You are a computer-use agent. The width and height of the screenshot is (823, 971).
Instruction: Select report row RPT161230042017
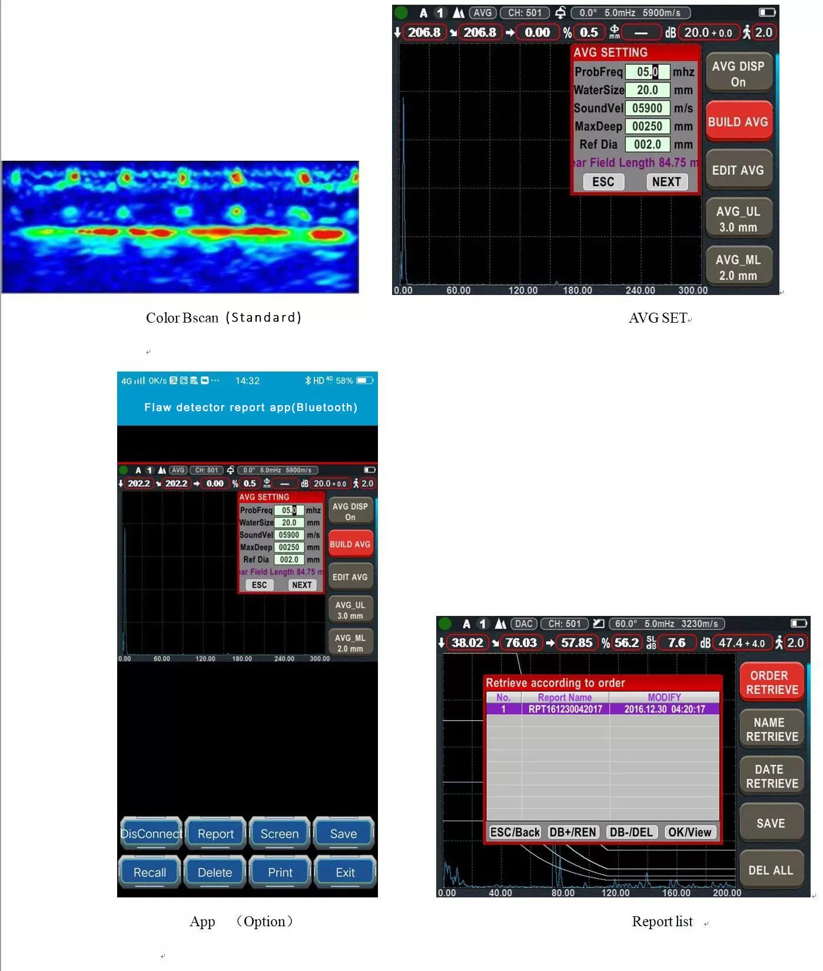(x=603, y=709)
